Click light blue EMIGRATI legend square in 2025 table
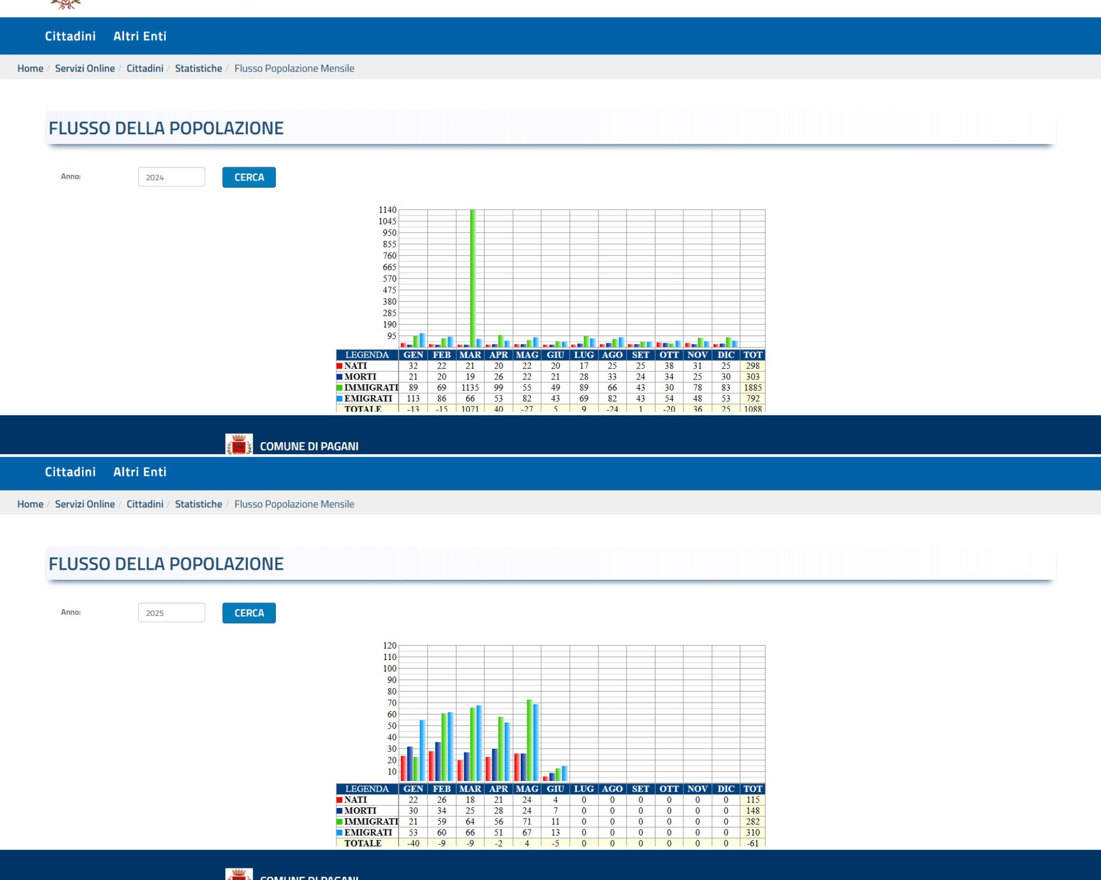The height and width of the screenshot is (880, 1101). 340,832
